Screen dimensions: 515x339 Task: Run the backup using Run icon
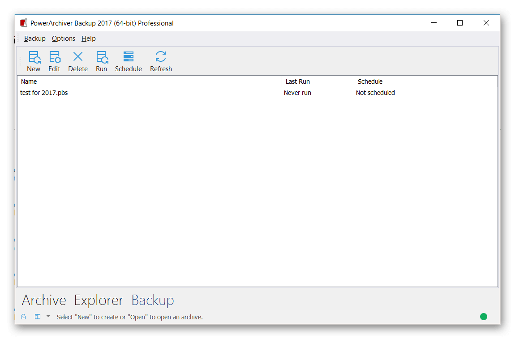(x=102, y=61)
